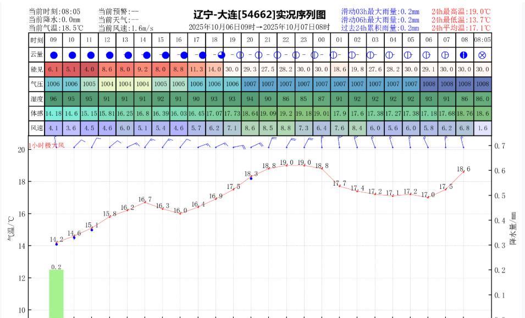Click the green 0.2 precipitation bar

click(56, 294)
